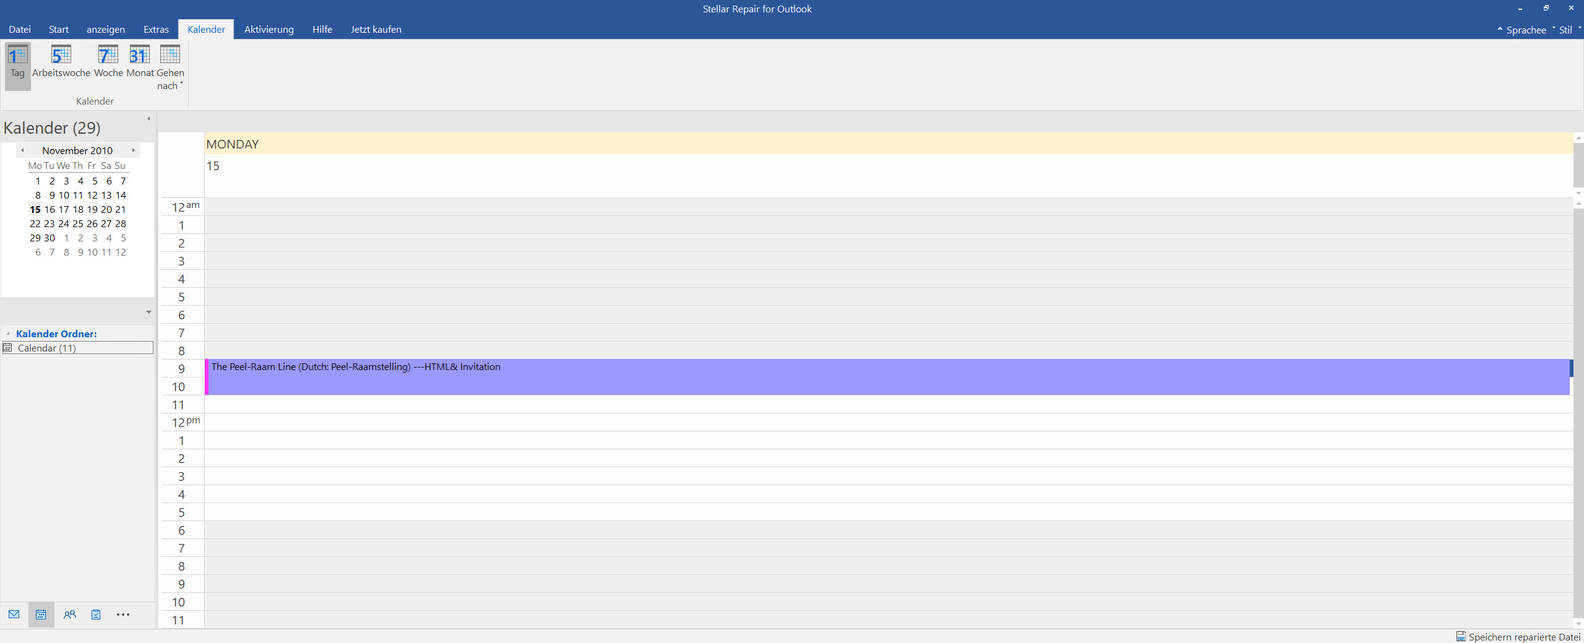Open the Mail navigation icon
Screen dimensions: 1584x643
14,615
